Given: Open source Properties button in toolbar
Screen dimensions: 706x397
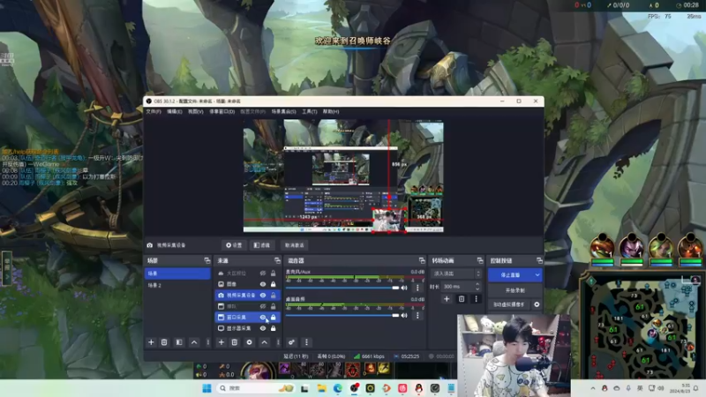Looking at the screenshot, I should coord(234,245).
